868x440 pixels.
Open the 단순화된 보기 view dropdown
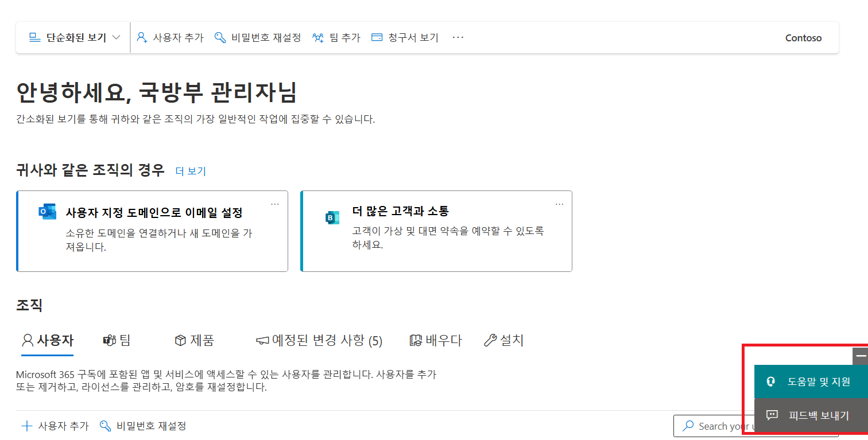pyautogui.click(x=75, y=38)
